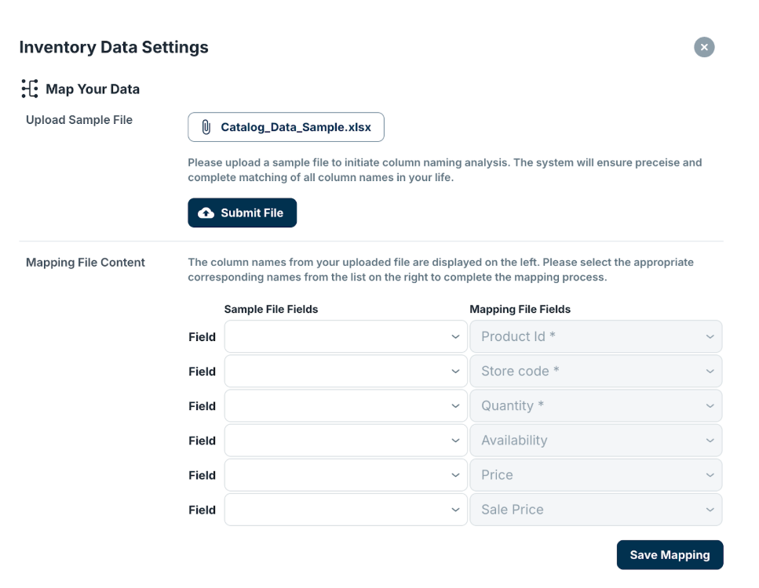Click the paperclip icon beside Catalog_Data_Sample.xlsx

coord(206,127)
